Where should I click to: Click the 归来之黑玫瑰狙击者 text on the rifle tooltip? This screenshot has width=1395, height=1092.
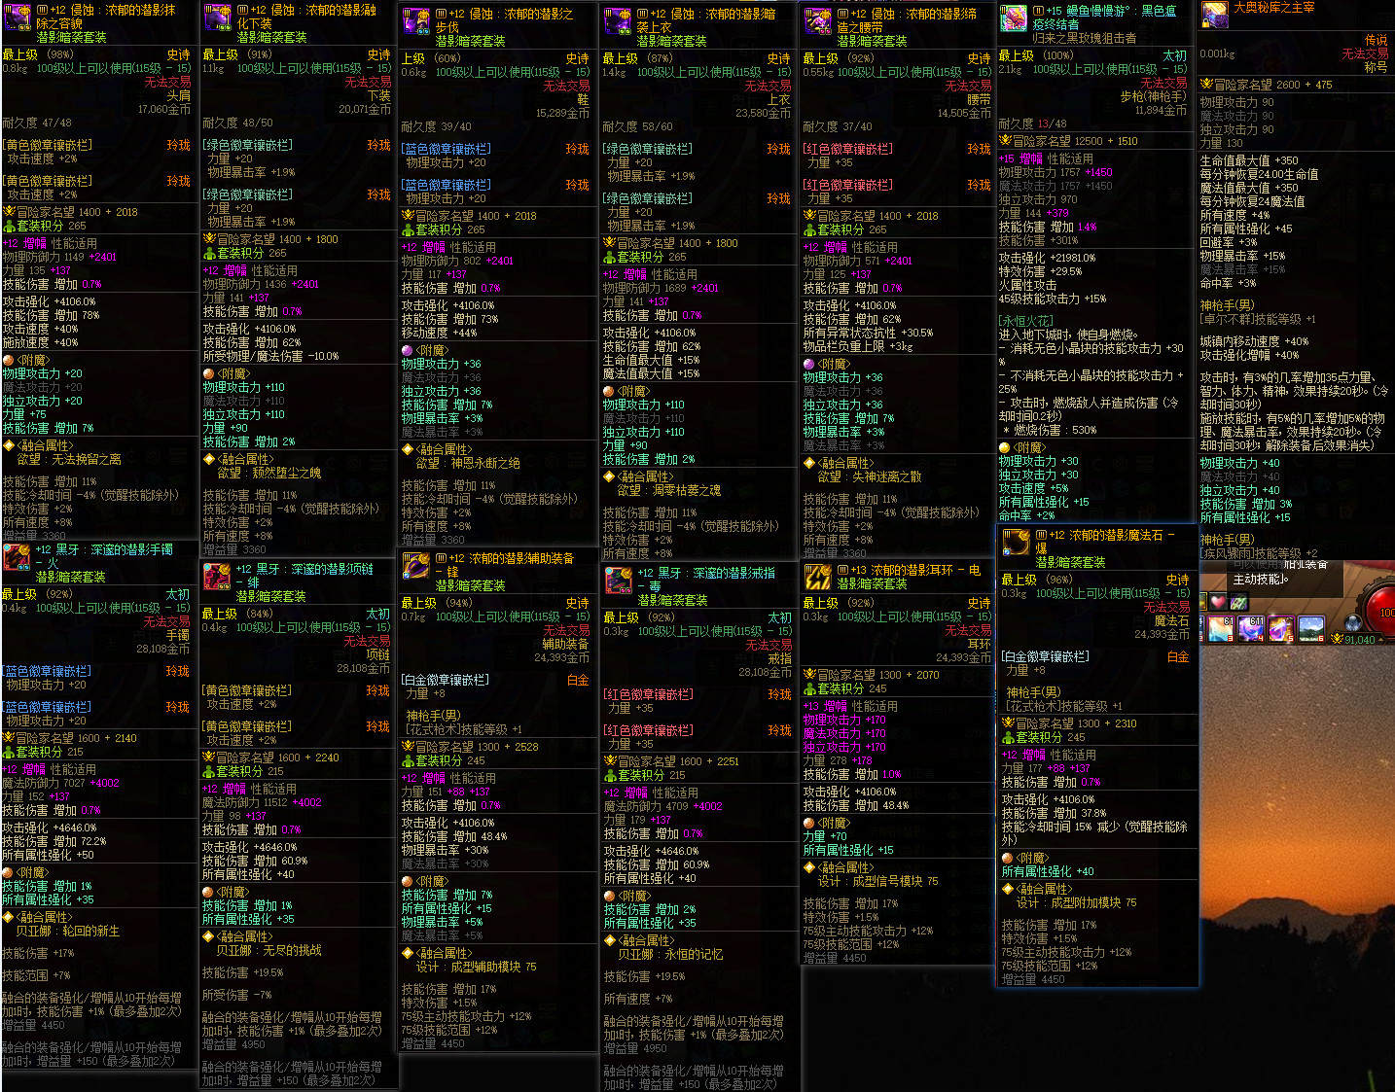(x=1084, y=38)
